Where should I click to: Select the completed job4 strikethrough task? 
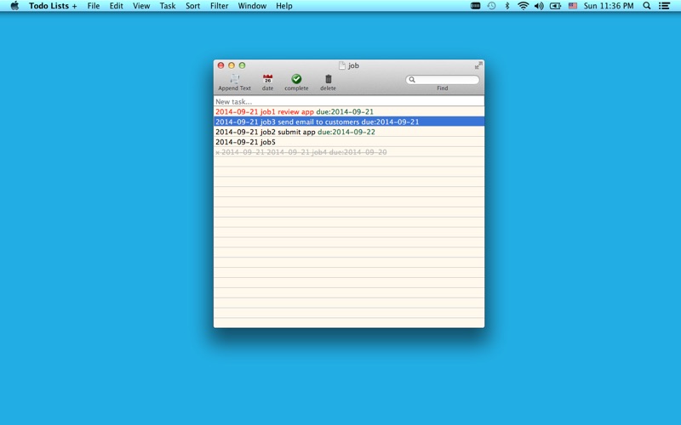click(349, 152)
